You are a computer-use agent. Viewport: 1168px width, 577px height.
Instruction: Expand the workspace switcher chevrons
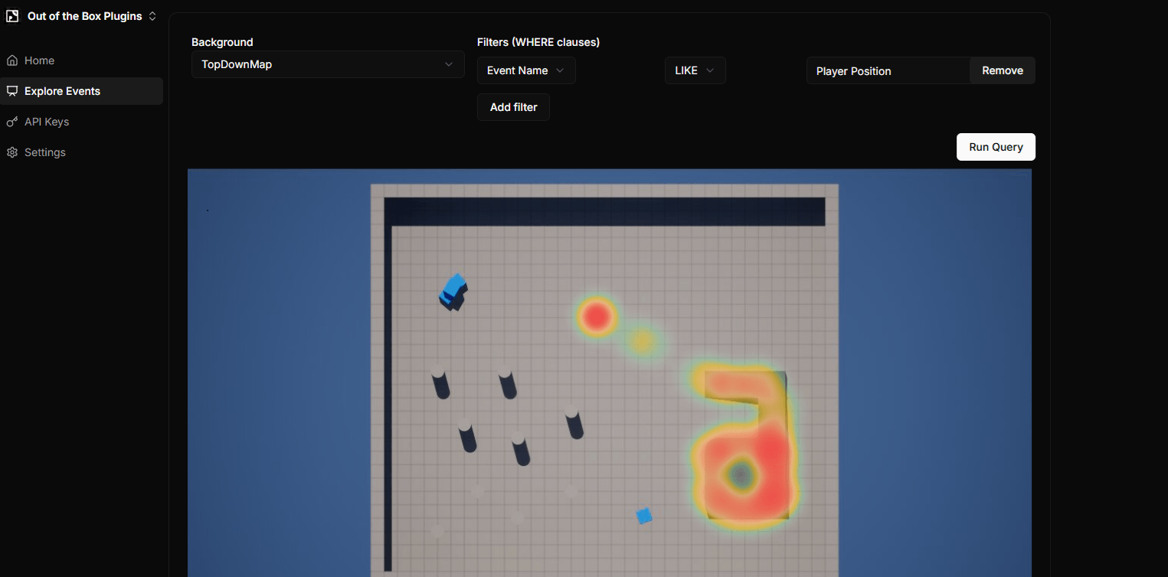click(152, 15)
